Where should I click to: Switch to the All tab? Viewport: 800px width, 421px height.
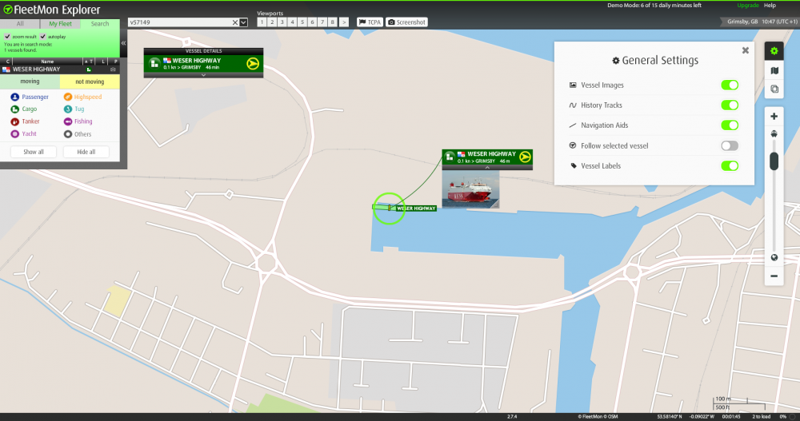(x=20, y=24)
